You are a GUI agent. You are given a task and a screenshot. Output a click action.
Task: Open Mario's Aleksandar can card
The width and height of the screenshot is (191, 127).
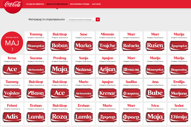pos(83,90)
